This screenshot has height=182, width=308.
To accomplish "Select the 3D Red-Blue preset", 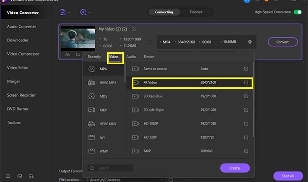I will pos(190,96).
